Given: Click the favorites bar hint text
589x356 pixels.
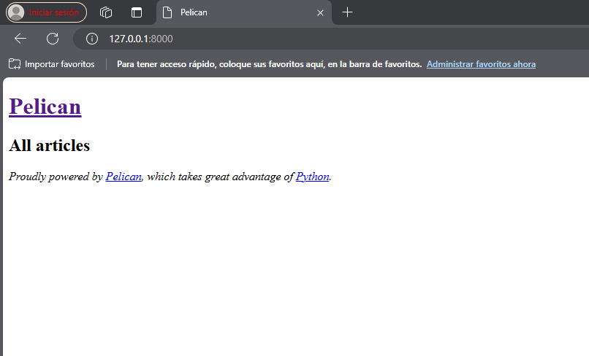Looking at the screenshot, I should click(269, 64).
